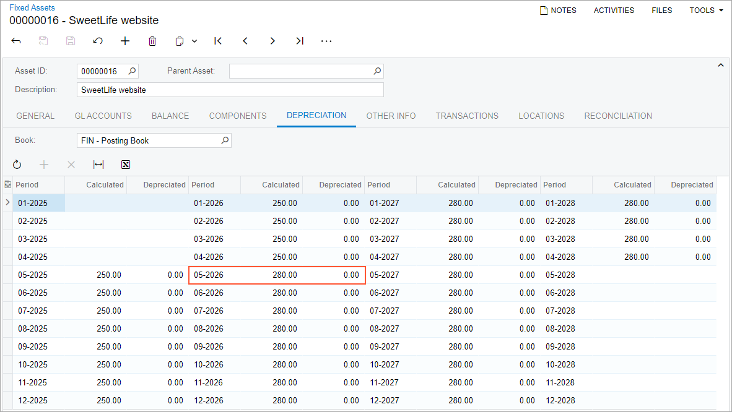Screen dimensions: 732x412
Task: Go to the last record
Action: pyautogui.click(x=300, y=41)
